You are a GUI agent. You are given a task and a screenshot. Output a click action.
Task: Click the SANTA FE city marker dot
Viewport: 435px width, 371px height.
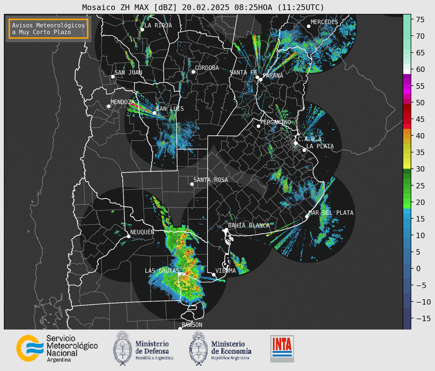click(257, 77)
